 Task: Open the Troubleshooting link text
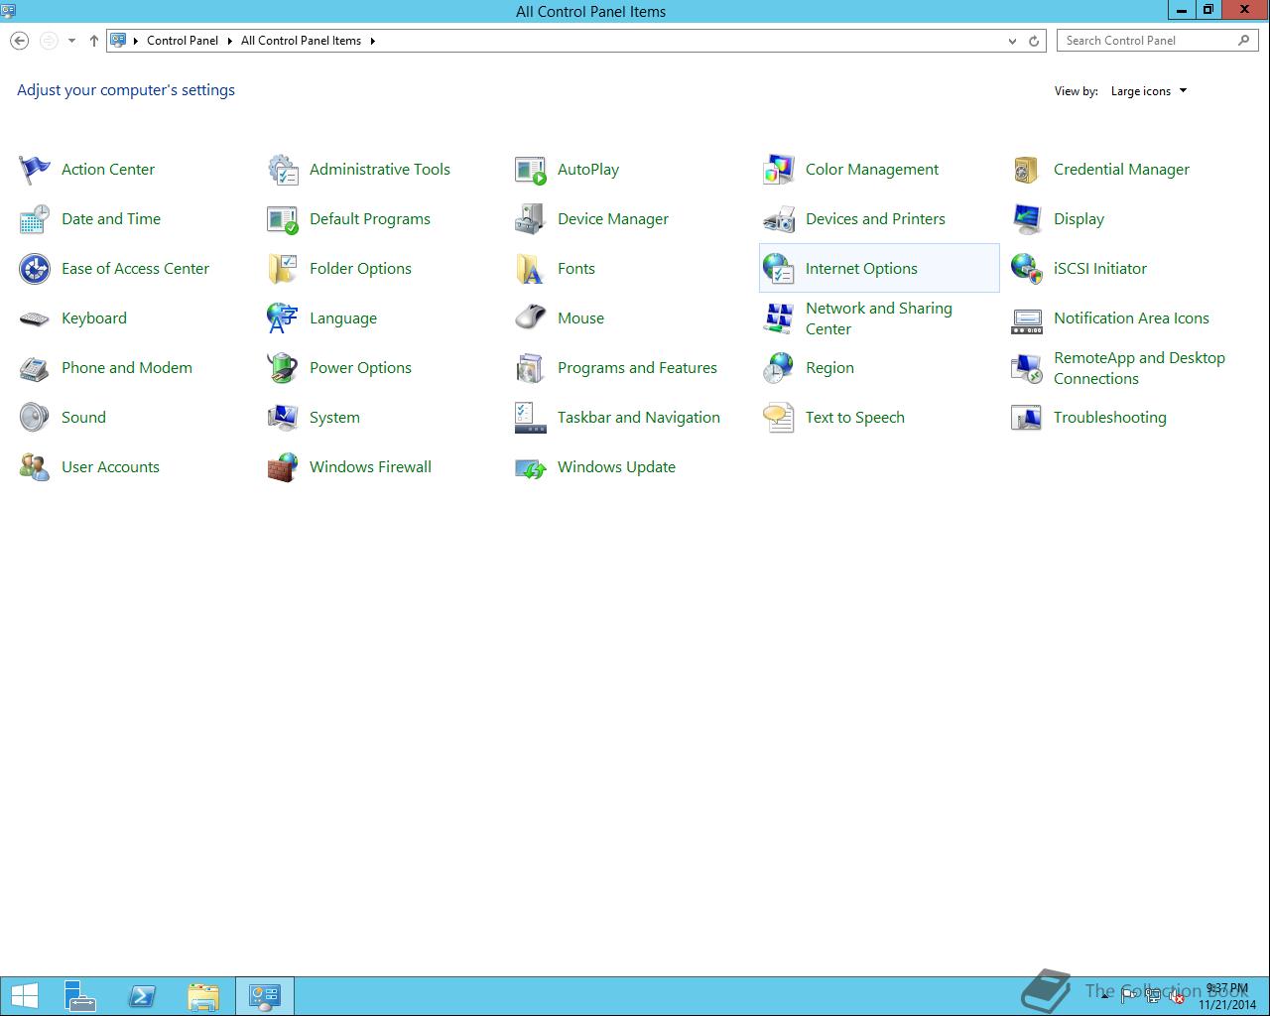pos(1110,418)
